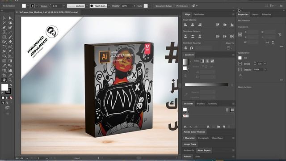Screen dimensions: 286x161
Task: Select the Rotate tool
Action: [4, 47]
